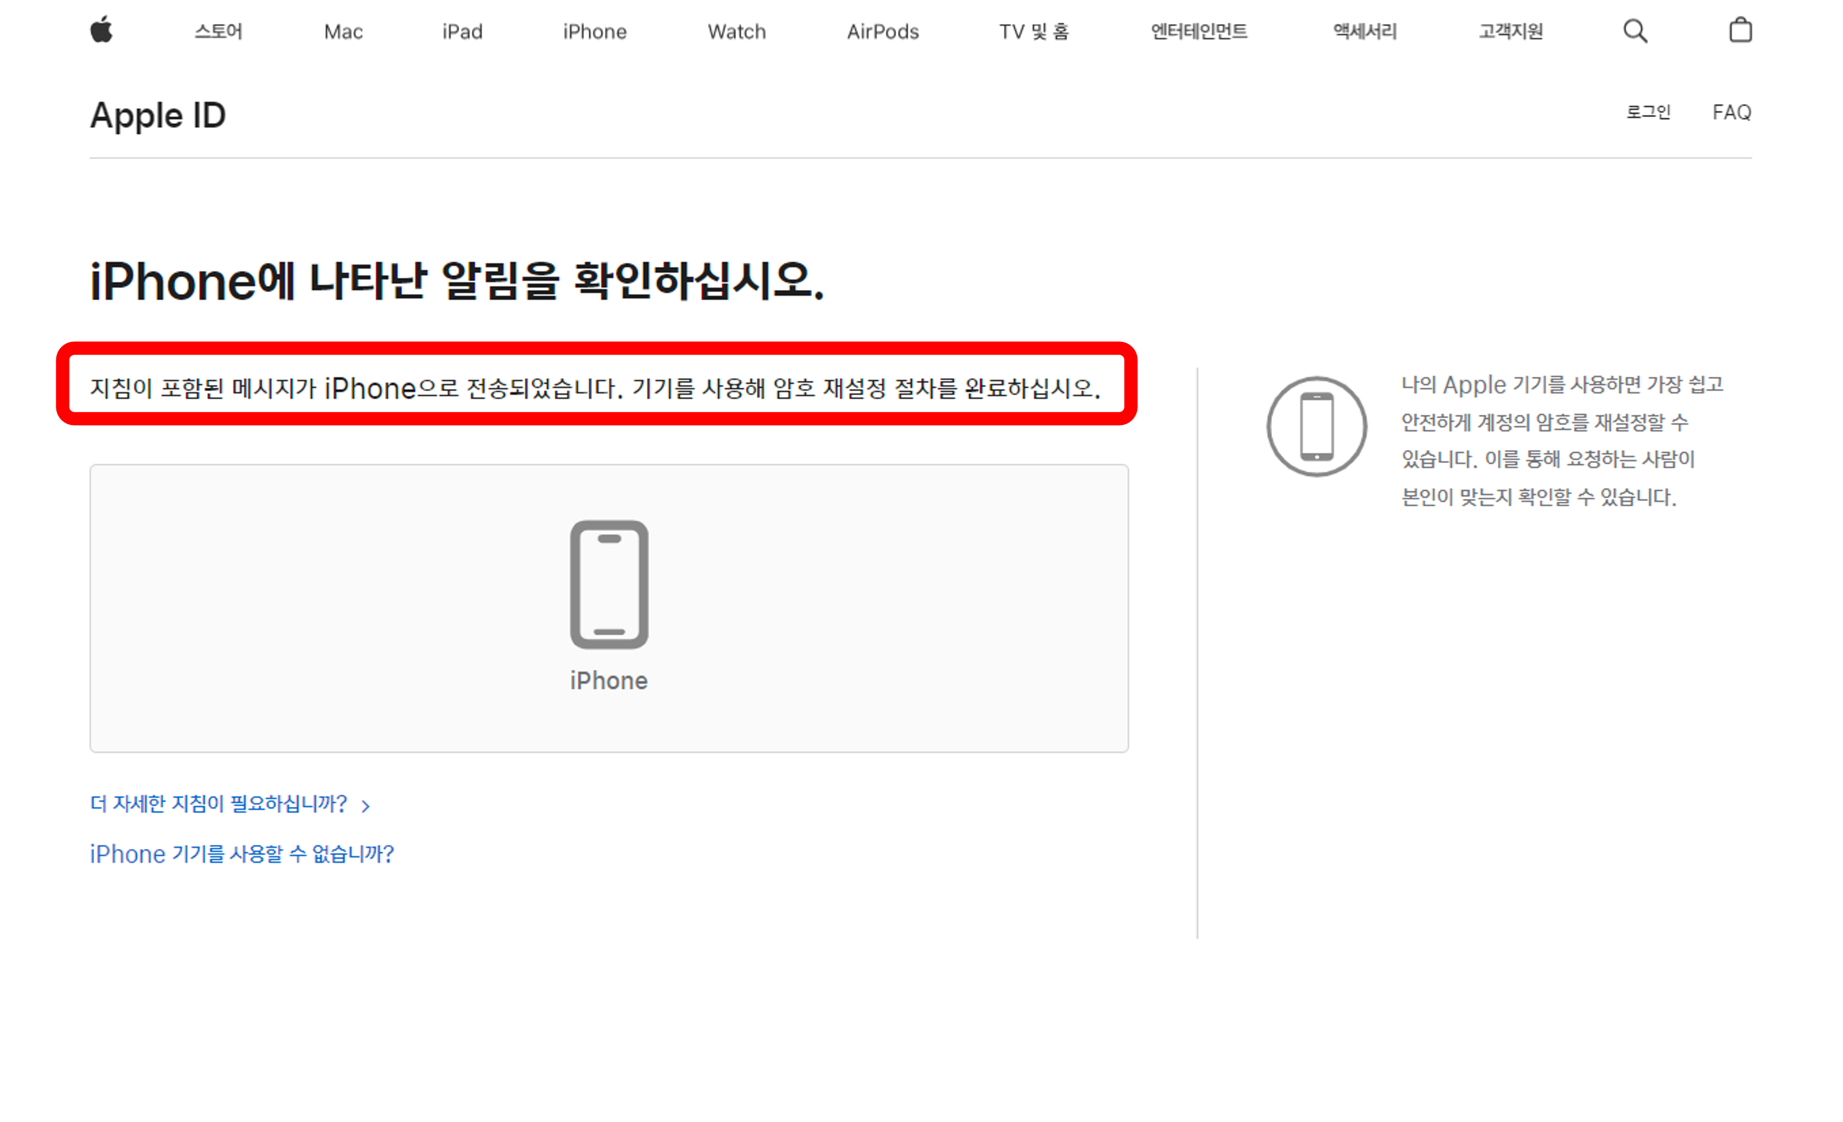This screenshot has width=1843, height=1122.
Task: Open the 스토어 menu
Action: (x=219, y=32)
